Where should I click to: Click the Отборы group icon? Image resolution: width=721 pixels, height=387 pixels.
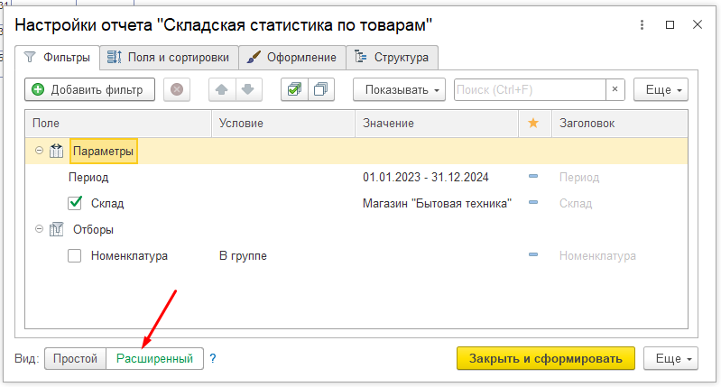[57, 229]
